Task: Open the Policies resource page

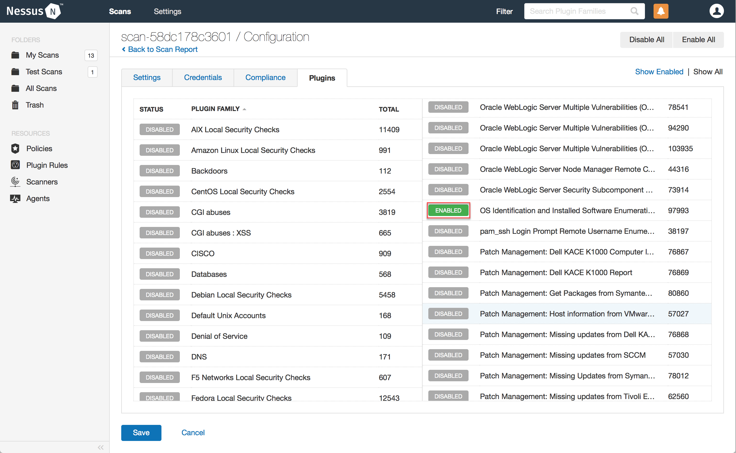Action: 39,148
